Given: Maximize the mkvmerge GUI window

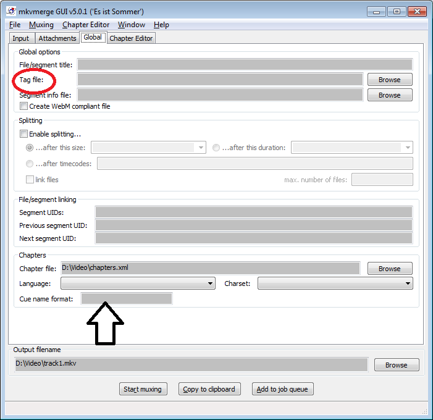Looking at the screenshot, I should coord(397,12).
